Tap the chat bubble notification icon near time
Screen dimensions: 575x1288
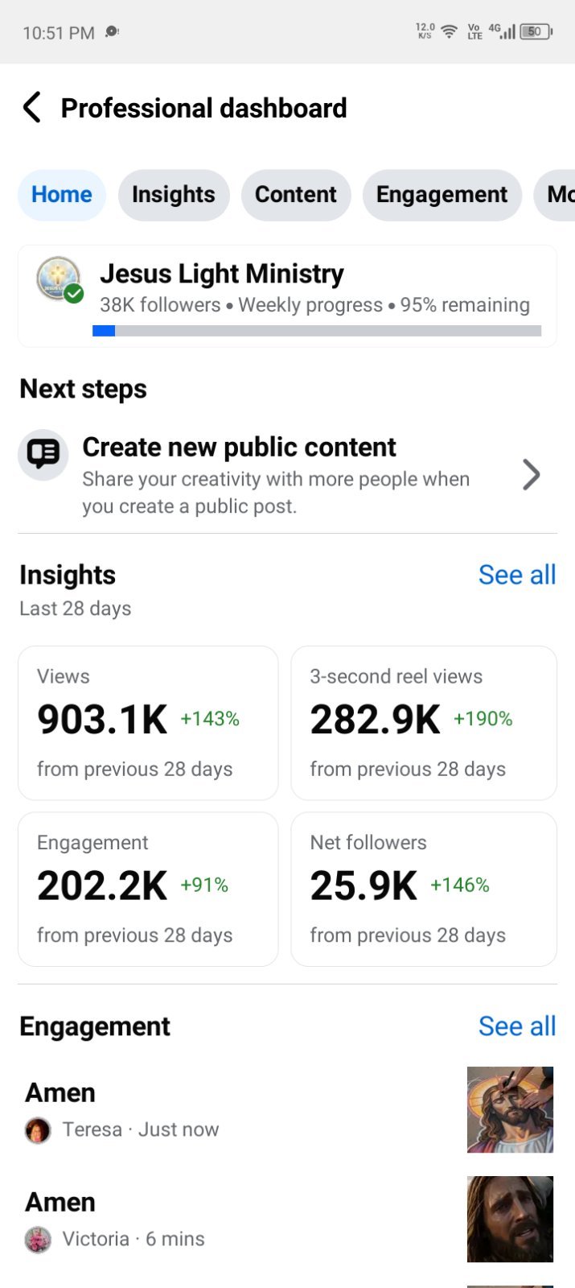(x=112, y=31)
